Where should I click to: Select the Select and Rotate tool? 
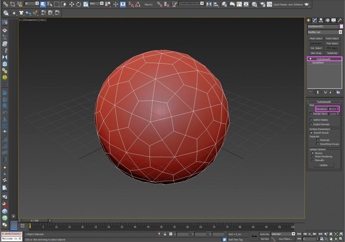(79, 4)
